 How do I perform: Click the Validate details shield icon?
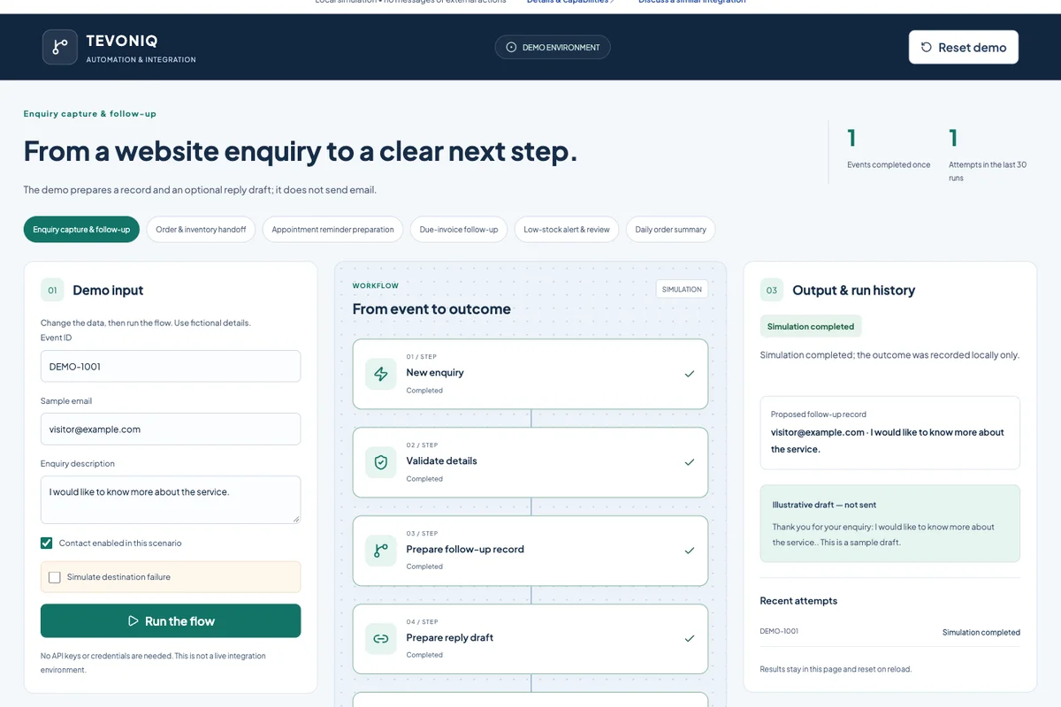tap(381, 462)
